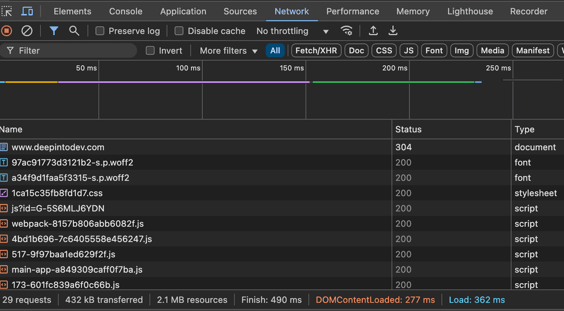
Task: Enable Disable cache
Action: (x=179, y=31)
